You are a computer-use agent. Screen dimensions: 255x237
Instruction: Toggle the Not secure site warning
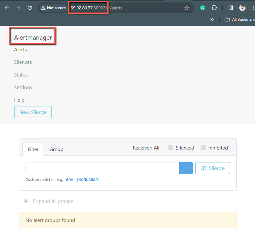pyautogui.click(x=53, y=8)
